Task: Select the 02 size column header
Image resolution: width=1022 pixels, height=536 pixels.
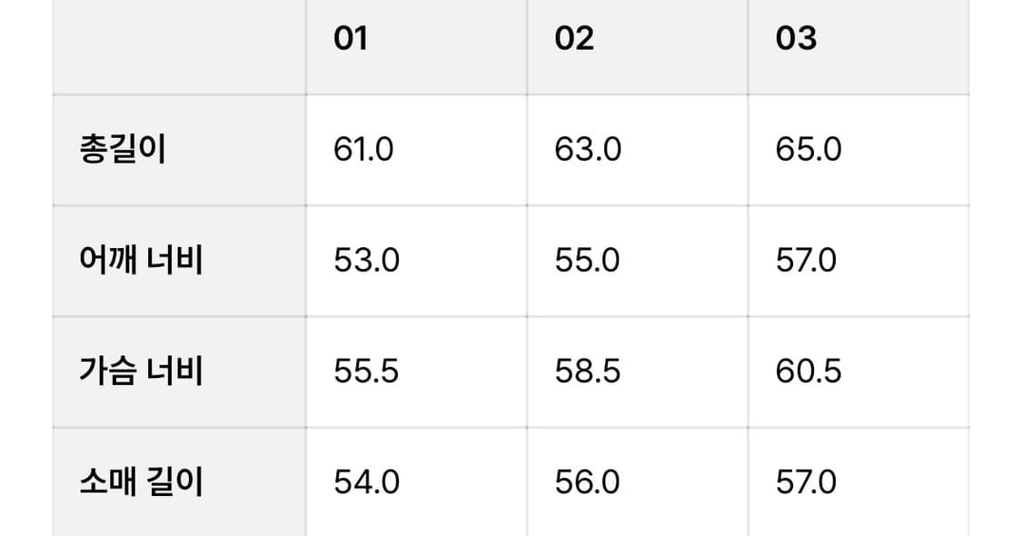Action: click(x=574, y=38)
